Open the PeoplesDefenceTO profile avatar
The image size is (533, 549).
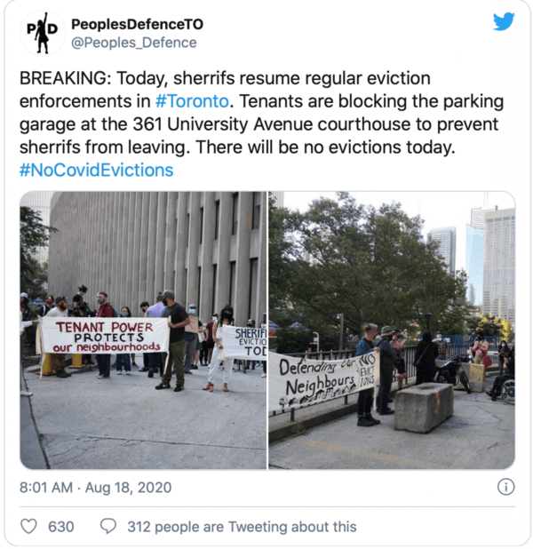pos(43,33)
